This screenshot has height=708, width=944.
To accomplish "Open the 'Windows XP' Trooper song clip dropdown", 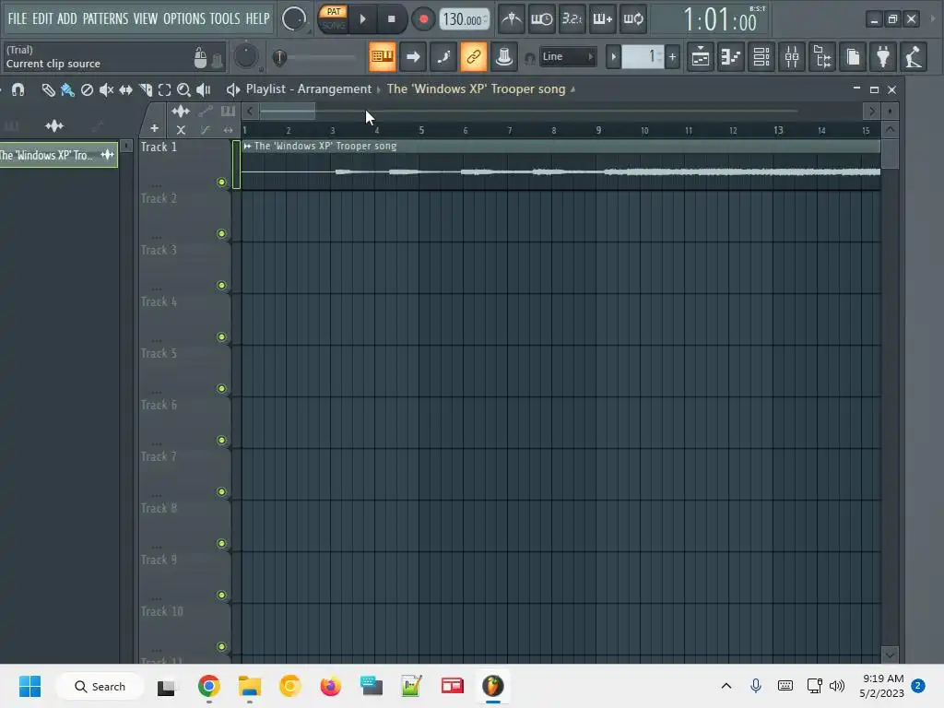I will [x=481, y=89].
